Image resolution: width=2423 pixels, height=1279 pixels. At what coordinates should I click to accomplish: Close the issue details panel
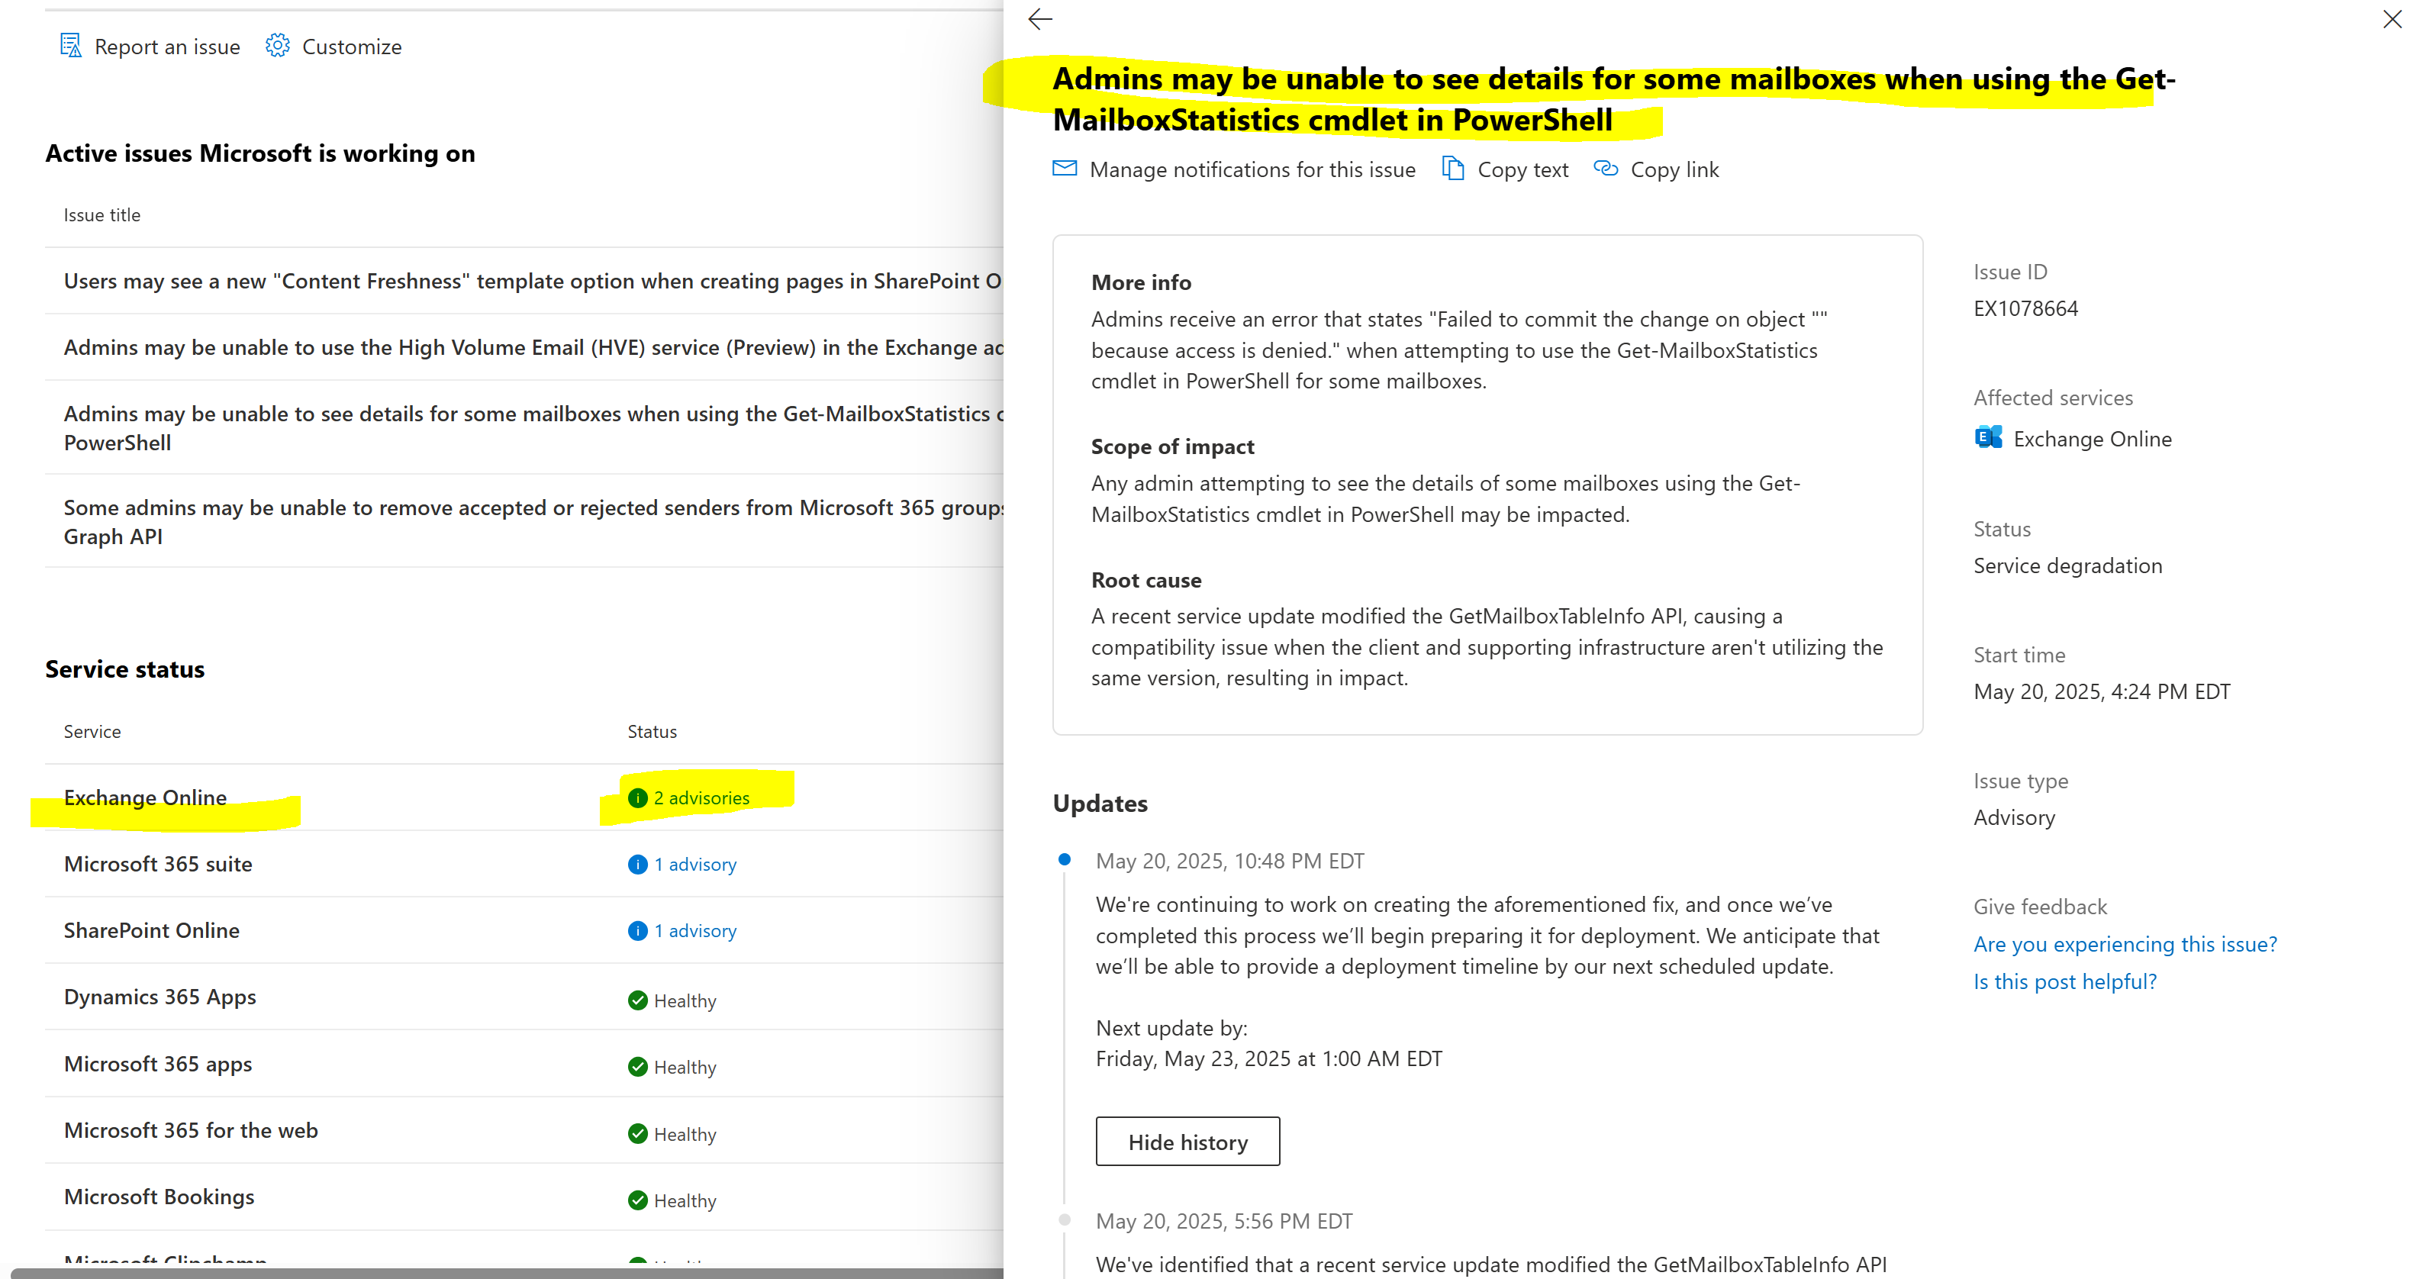pyautogui.click(x=2392, y=19)
